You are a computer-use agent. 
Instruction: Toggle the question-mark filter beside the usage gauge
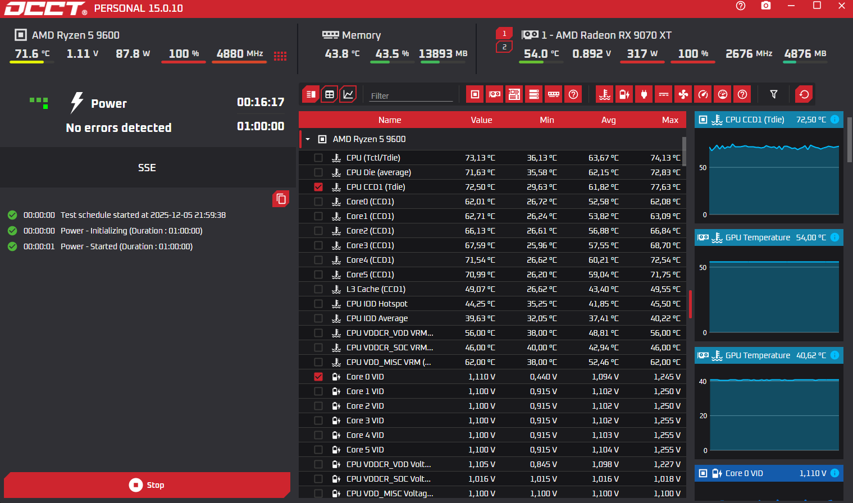[x=742, y=94]
